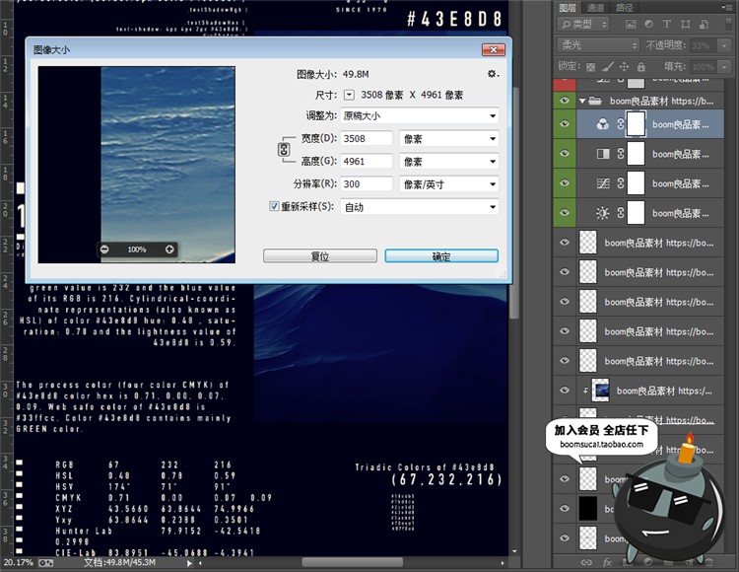This screenshot has width=739, height=572.
Task: Click the 复位 reset button
Action: [x=320, y=256]
